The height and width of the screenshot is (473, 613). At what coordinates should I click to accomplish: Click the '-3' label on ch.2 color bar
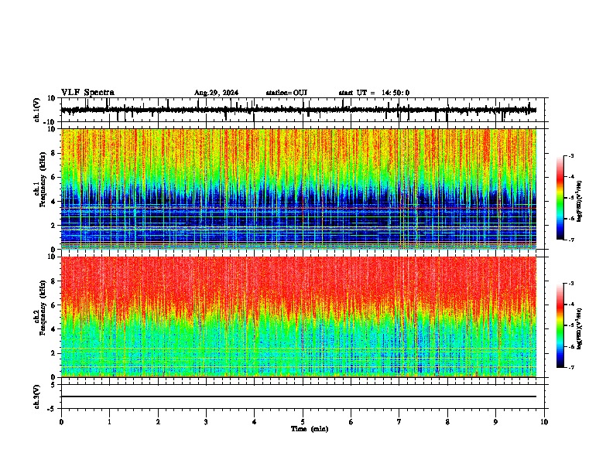tap(570, 284)
